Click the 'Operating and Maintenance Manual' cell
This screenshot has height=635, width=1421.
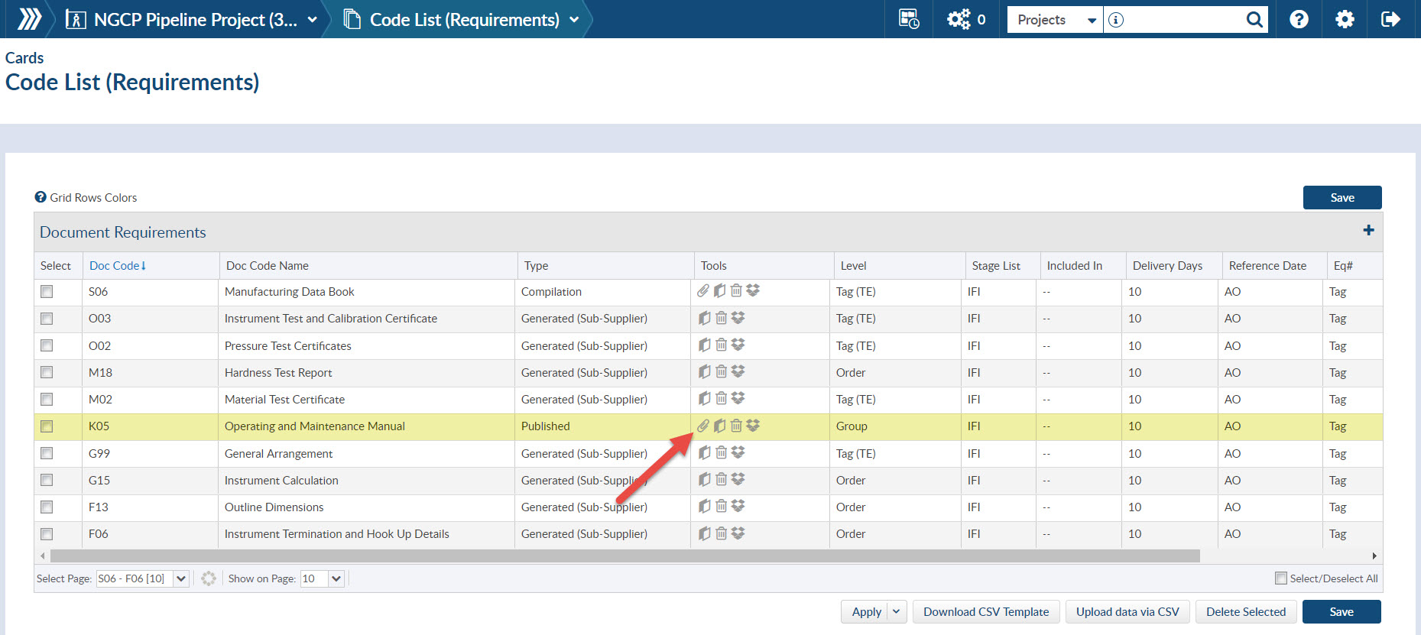[367, 426]
